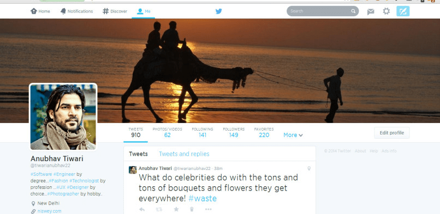Switch to Tweets and replies tab
440x214 pixels.
pos(184,154)
